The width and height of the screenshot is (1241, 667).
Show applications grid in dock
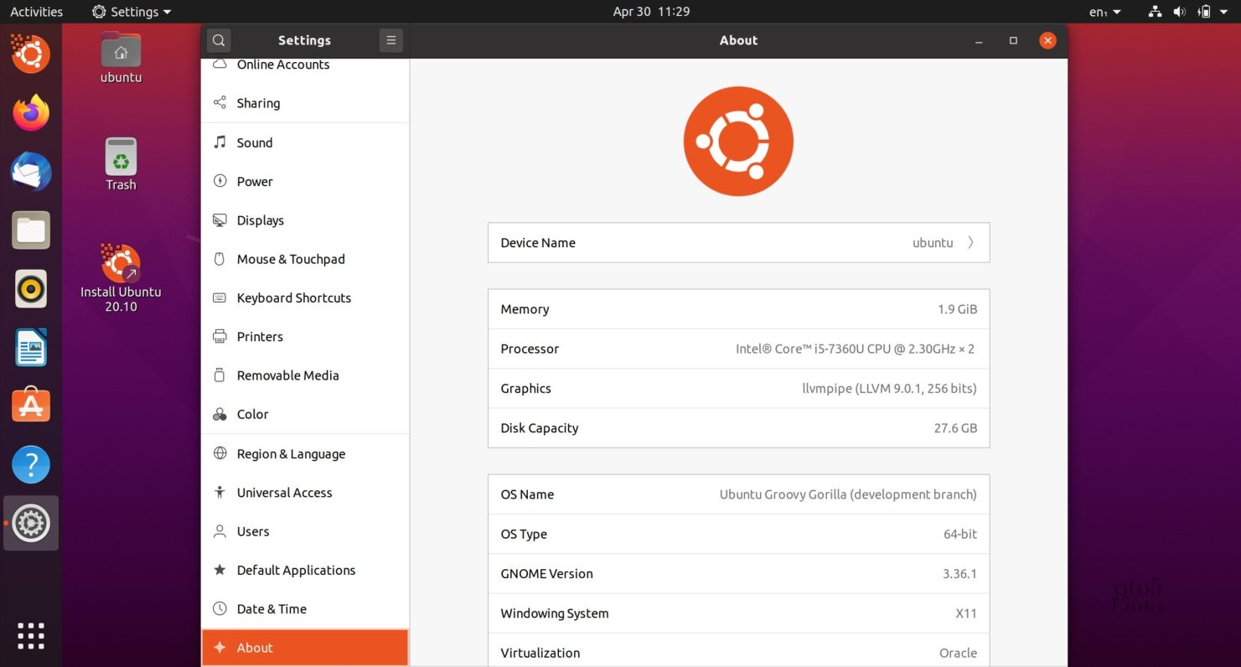coord(31,636)
